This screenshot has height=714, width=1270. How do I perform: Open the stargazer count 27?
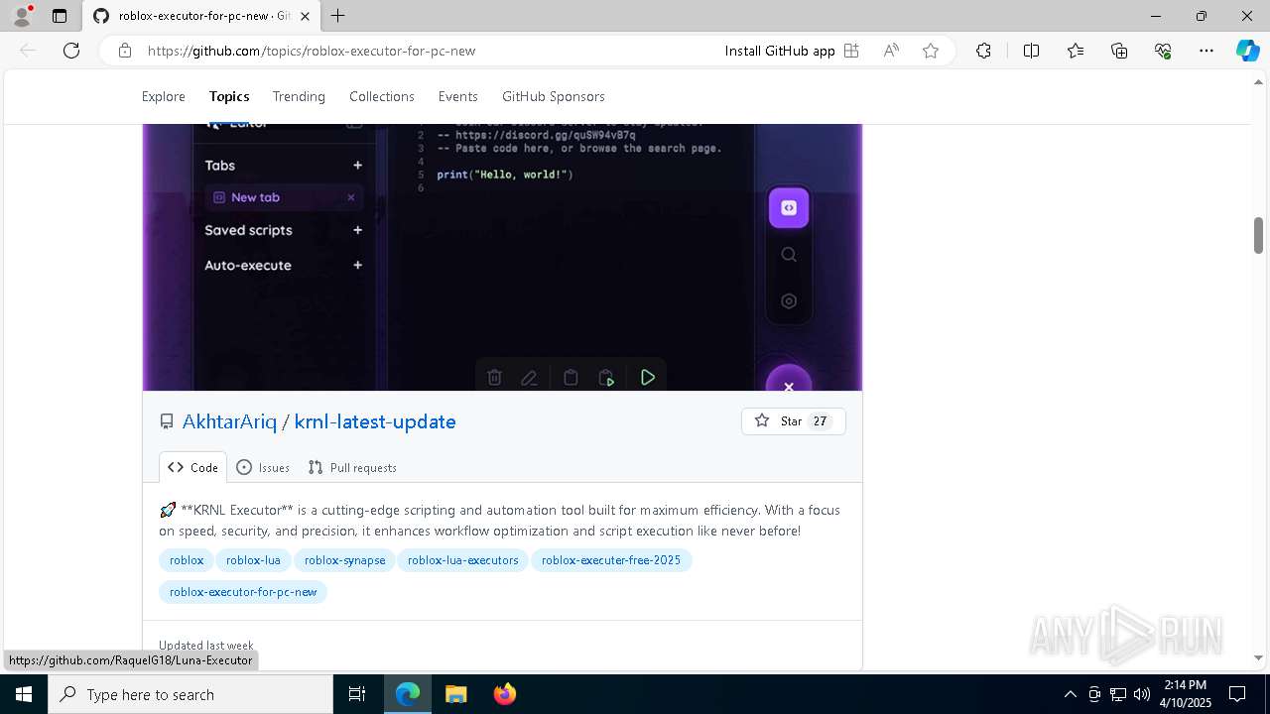(x=821, y=421)
